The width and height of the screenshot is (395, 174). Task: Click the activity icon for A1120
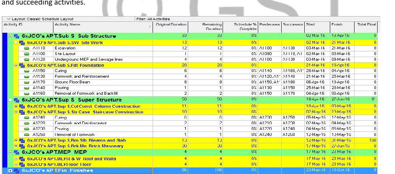click(x=27, y=59)
